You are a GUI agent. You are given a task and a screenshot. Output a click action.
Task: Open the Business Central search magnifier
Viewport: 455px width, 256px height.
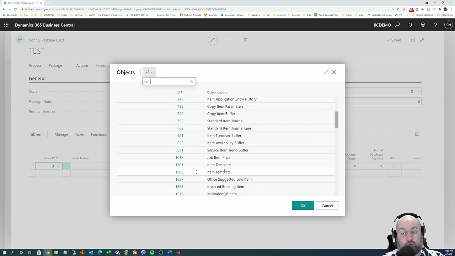397,25
